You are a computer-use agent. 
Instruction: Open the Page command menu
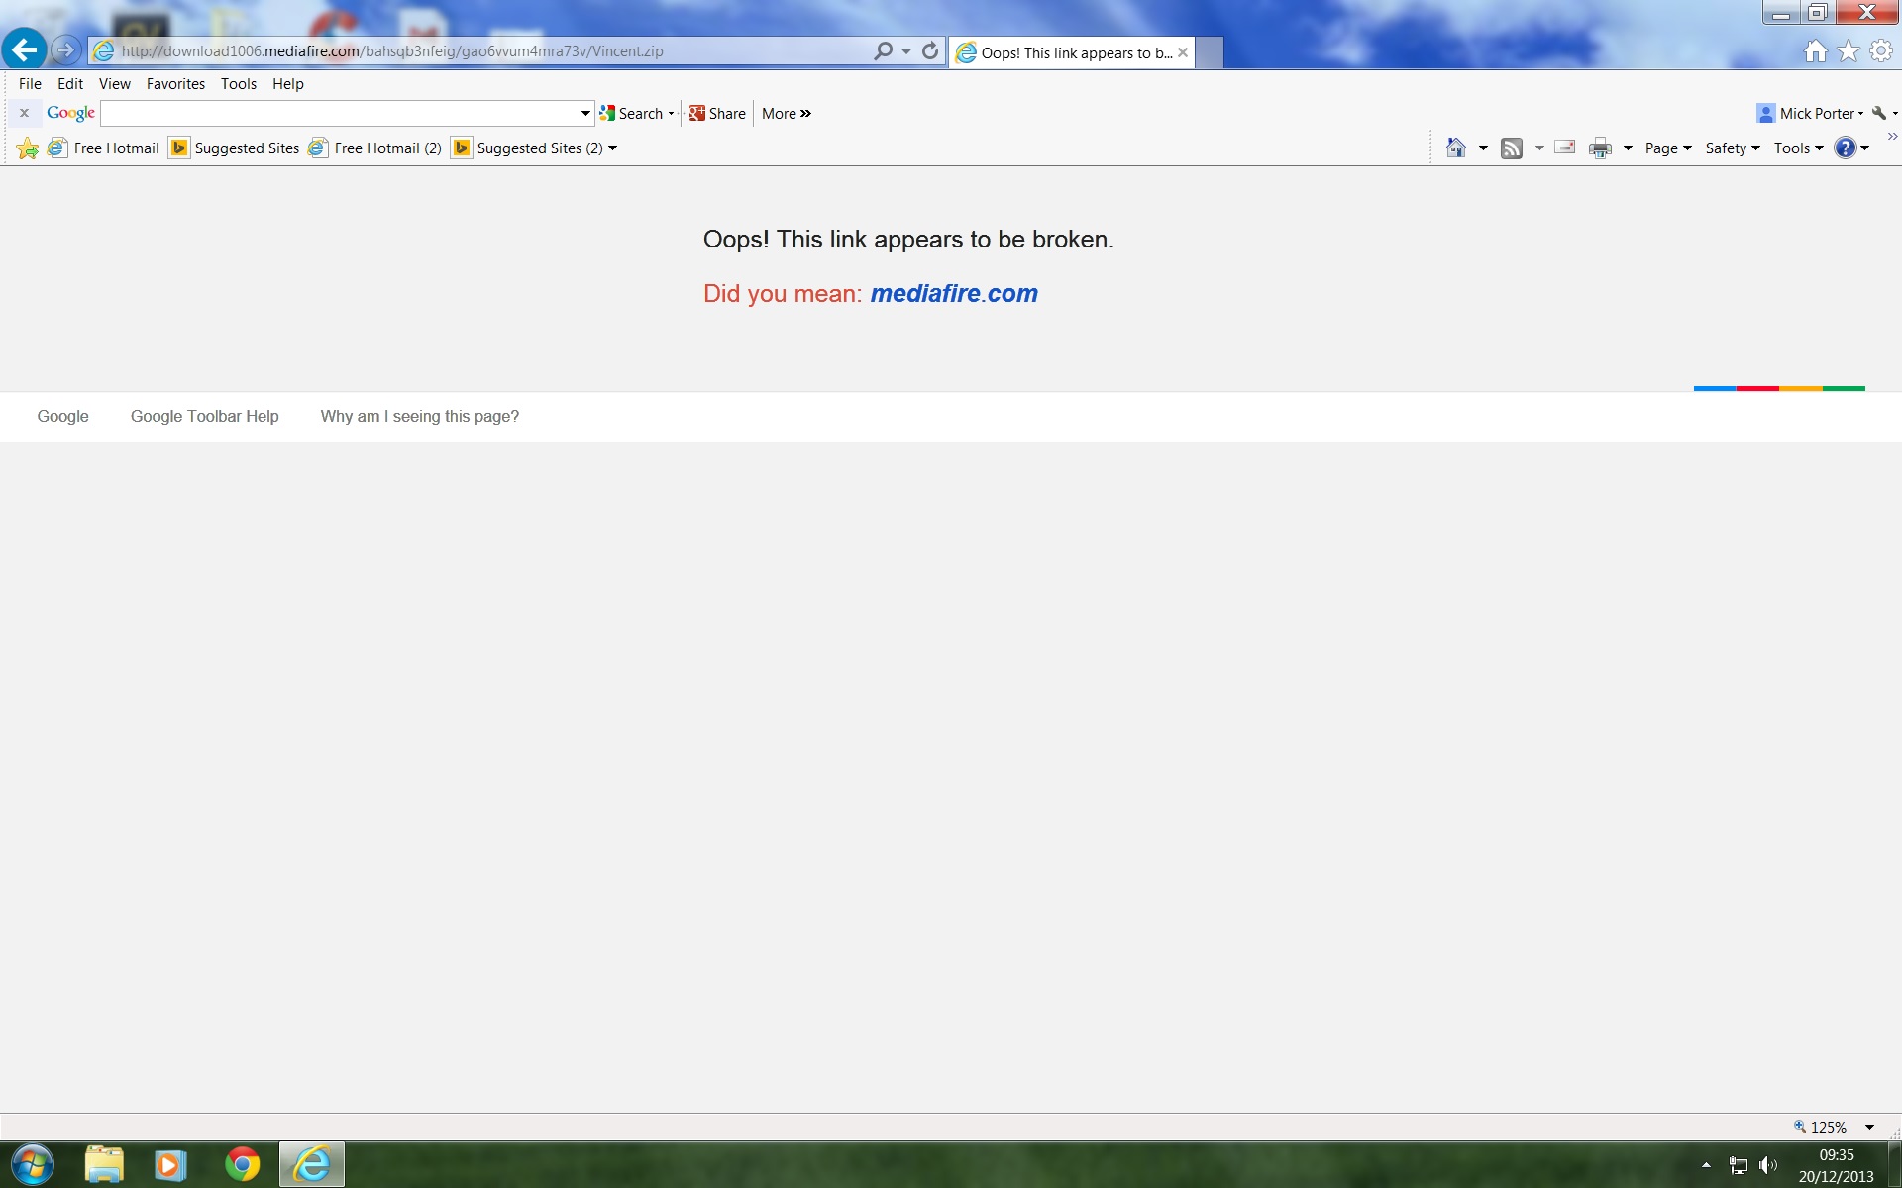(x=1668, y=148)
